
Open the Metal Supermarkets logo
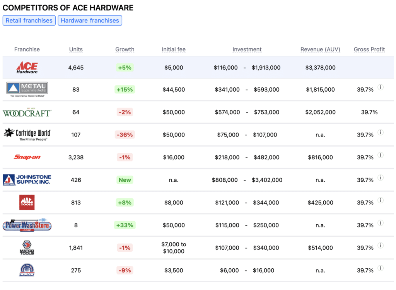[27, 89]
